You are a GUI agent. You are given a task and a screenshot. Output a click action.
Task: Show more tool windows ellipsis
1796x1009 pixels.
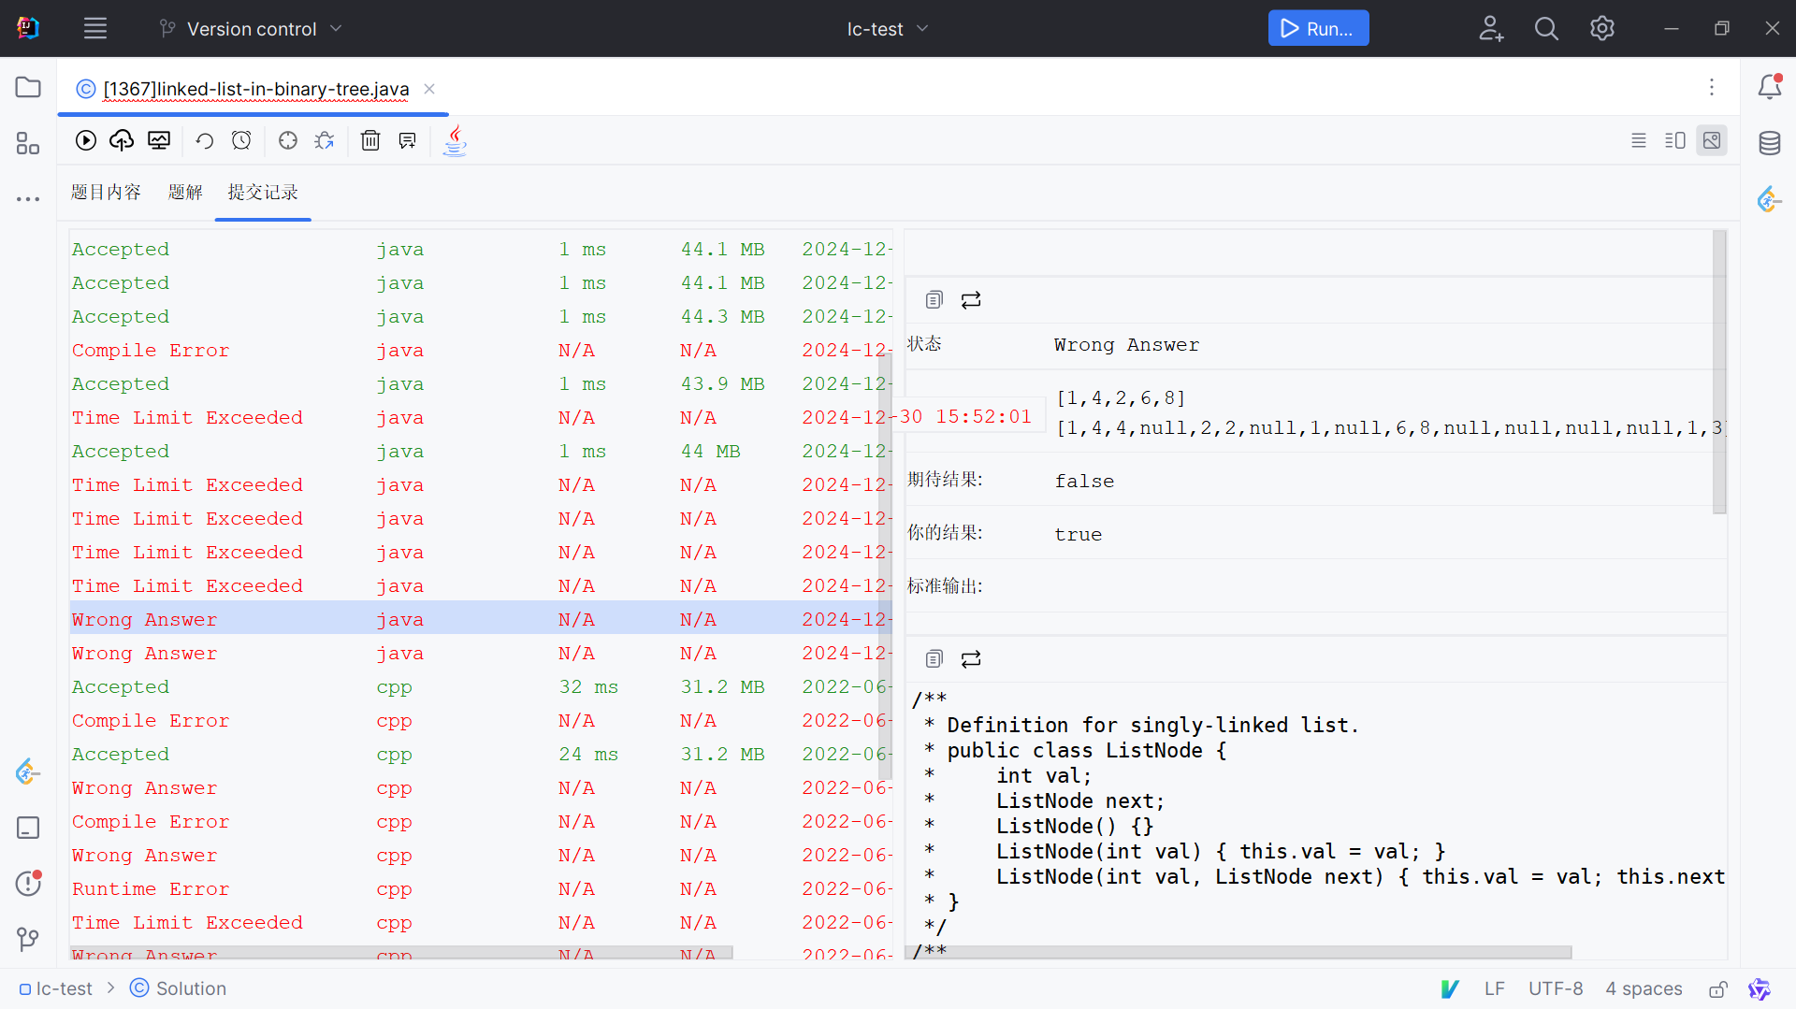[28, 199]
